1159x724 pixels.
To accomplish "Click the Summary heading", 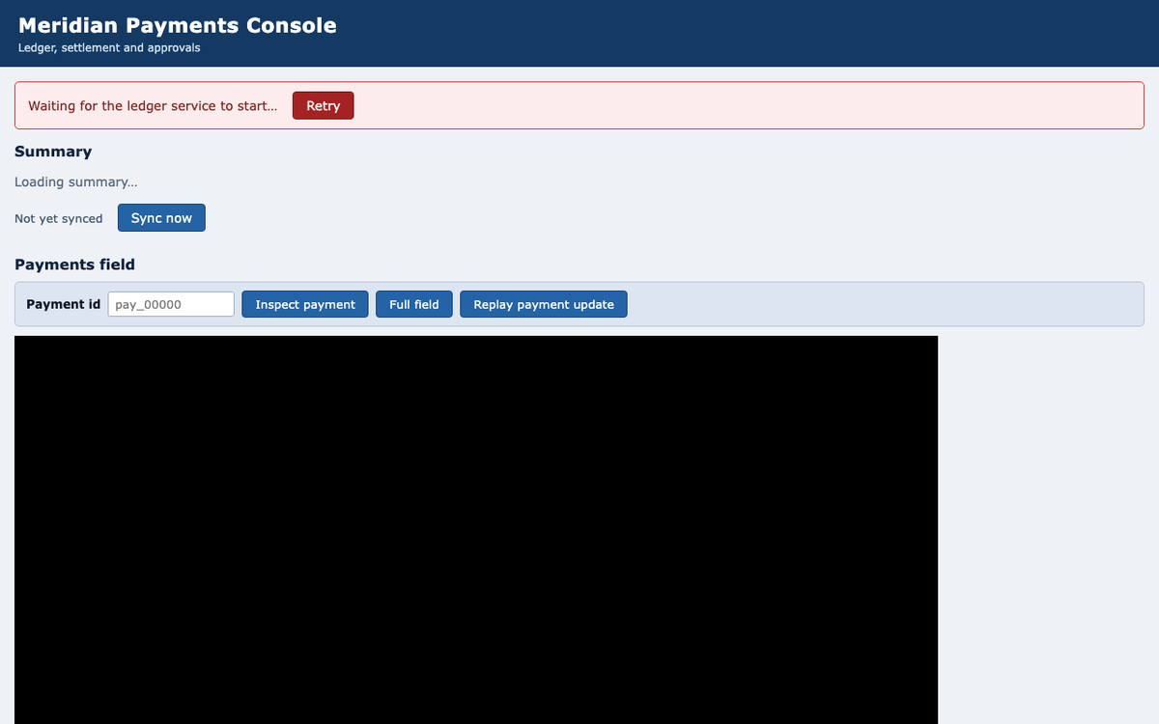I will [x=53, y=152].
